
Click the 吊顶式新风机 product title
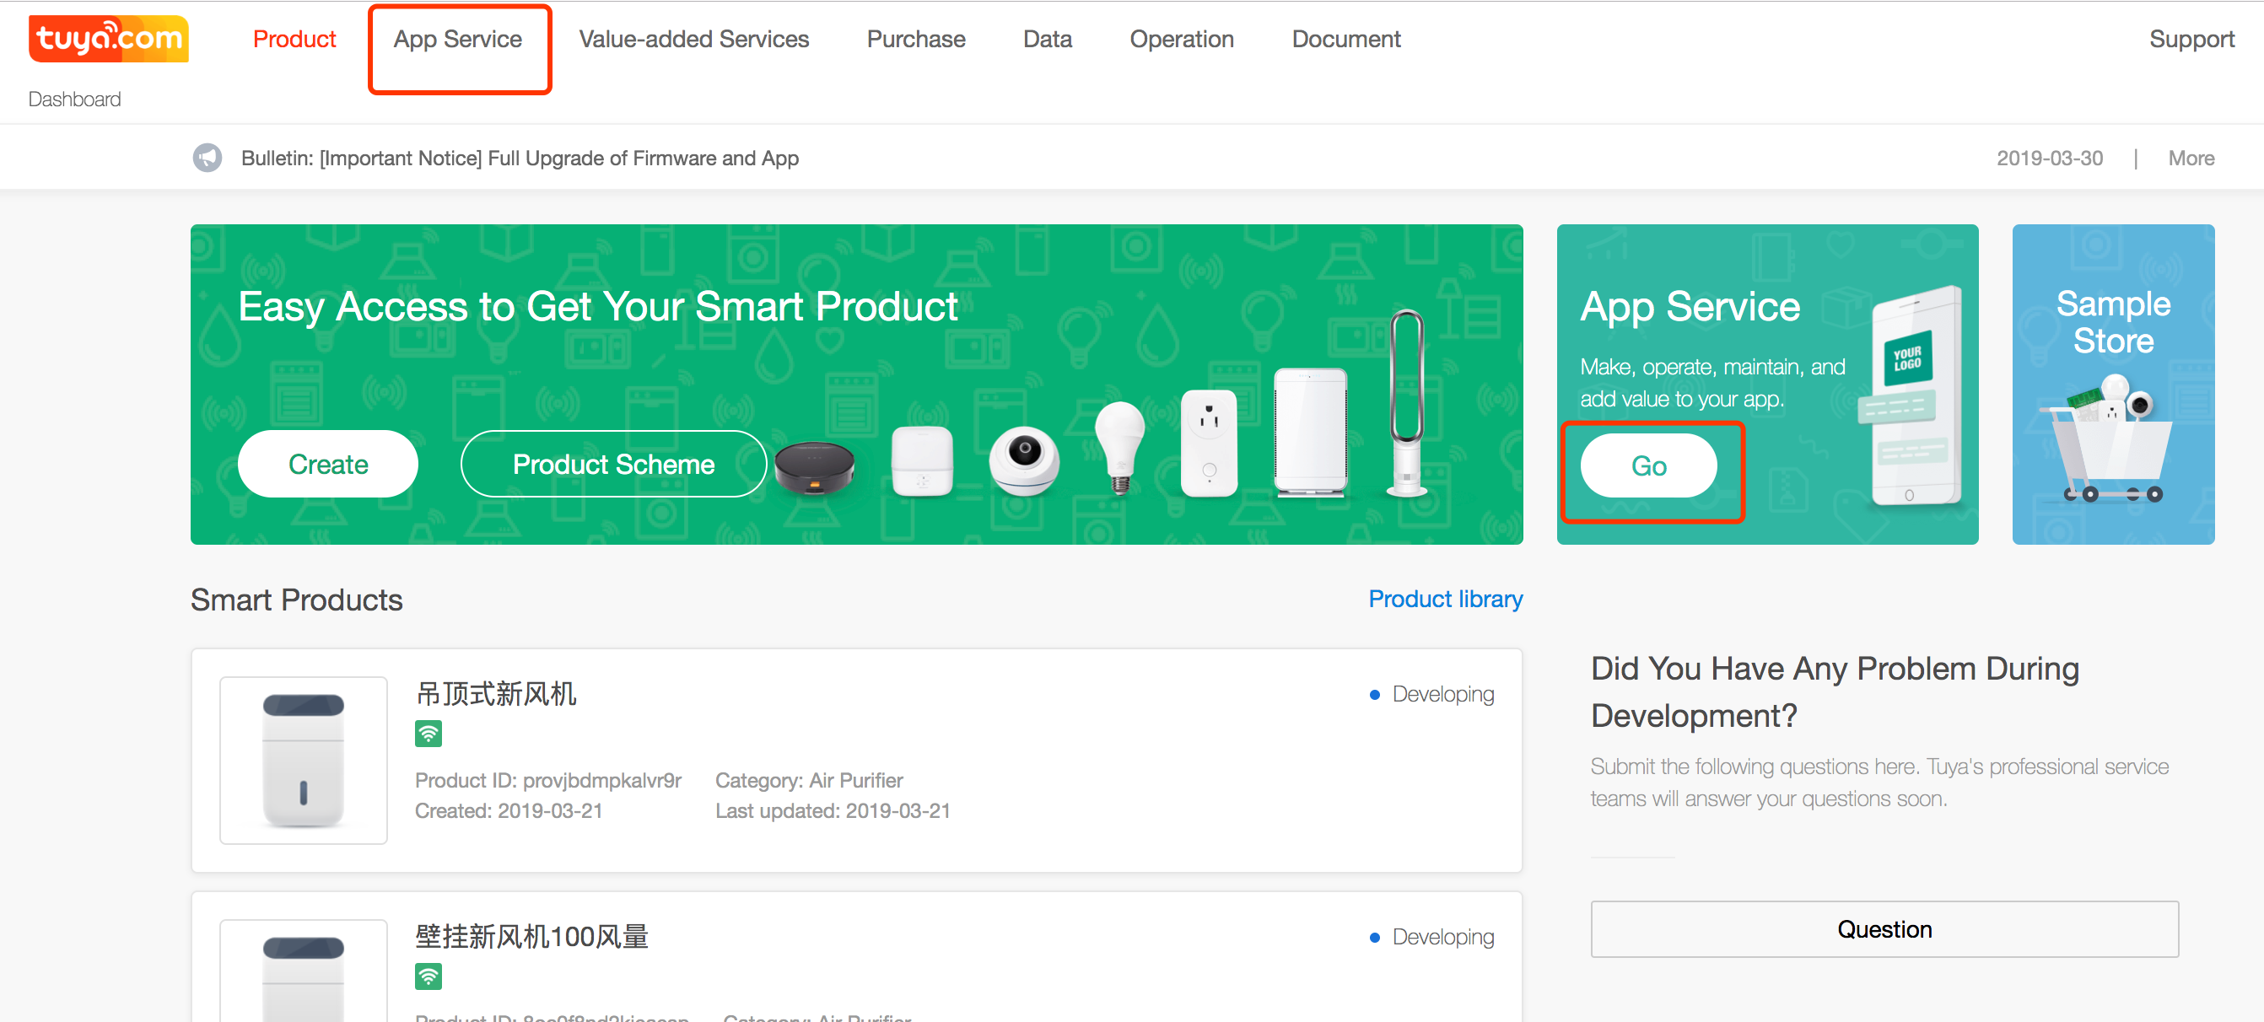click(x=496, y=693)
